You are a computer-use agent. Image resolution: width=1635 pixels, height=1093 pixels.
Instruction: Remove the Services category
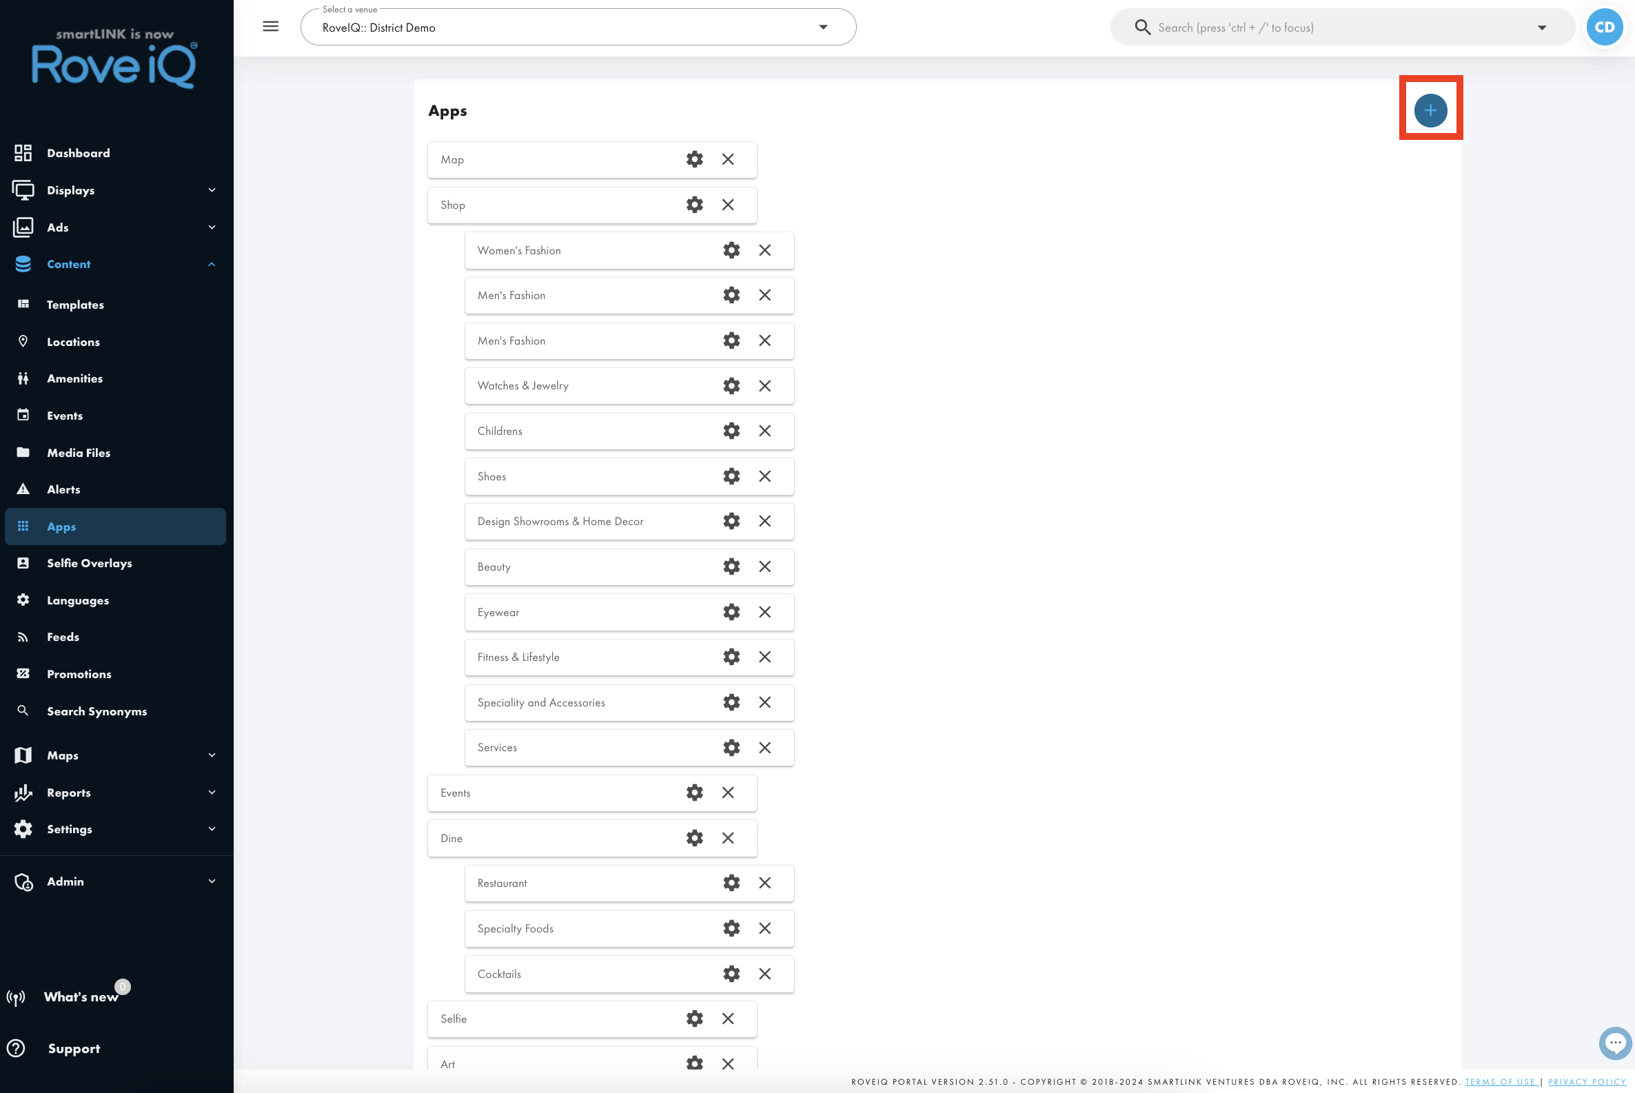(765, 747)
